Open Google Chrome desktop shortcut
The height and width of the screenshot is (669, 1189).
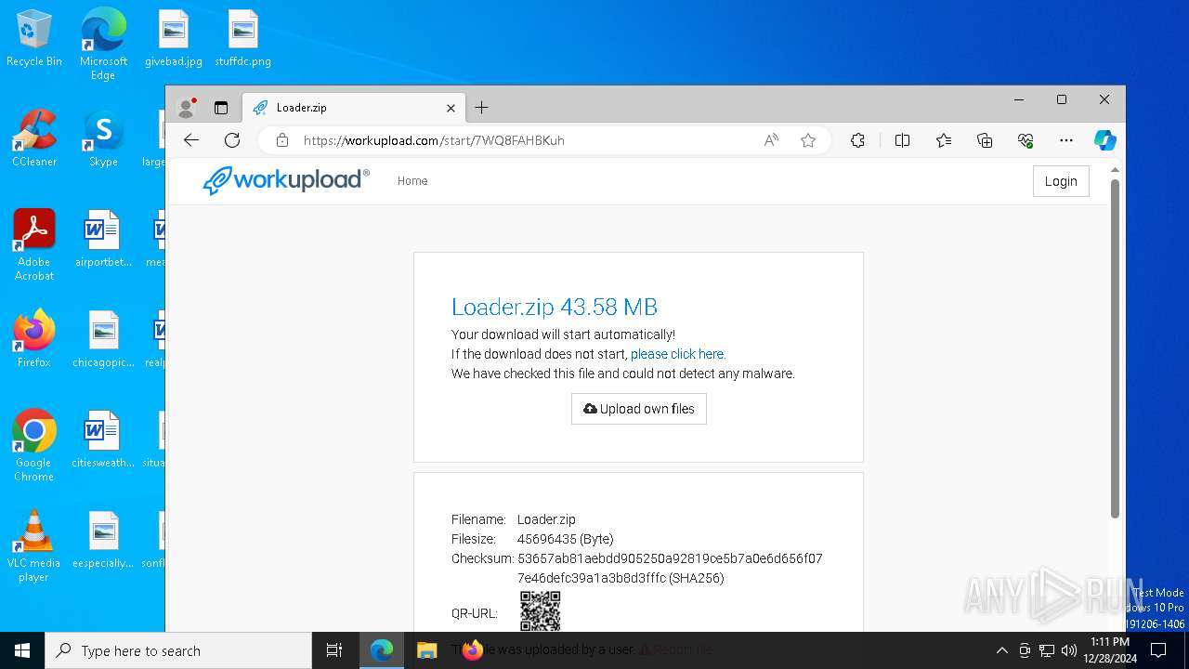pyautogui.click(x=34, y=446)
